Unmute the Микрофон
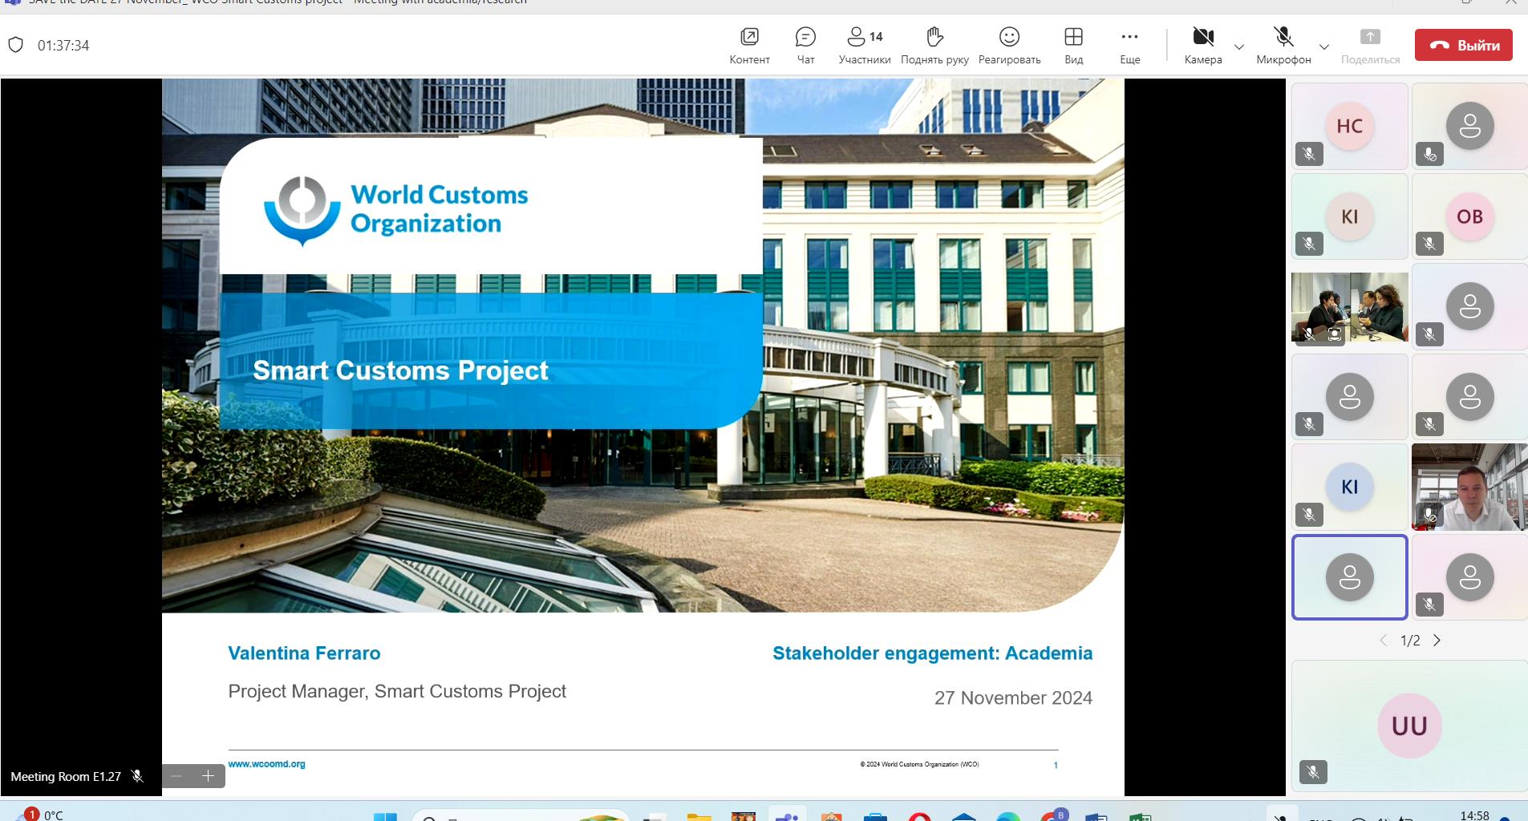 tap(1283, 46)
